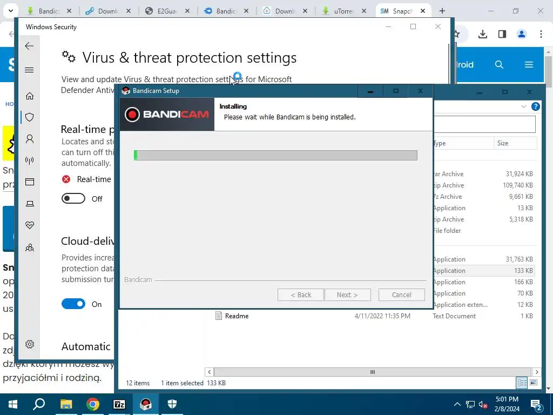Open File Explorer help icon
Image resolution: width=553 pixels, height=415 pixels.
click(x=535, y=106)
